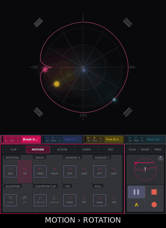Click the sqzY knob
This screenshot has width=166, height=228.
(114, 171)
